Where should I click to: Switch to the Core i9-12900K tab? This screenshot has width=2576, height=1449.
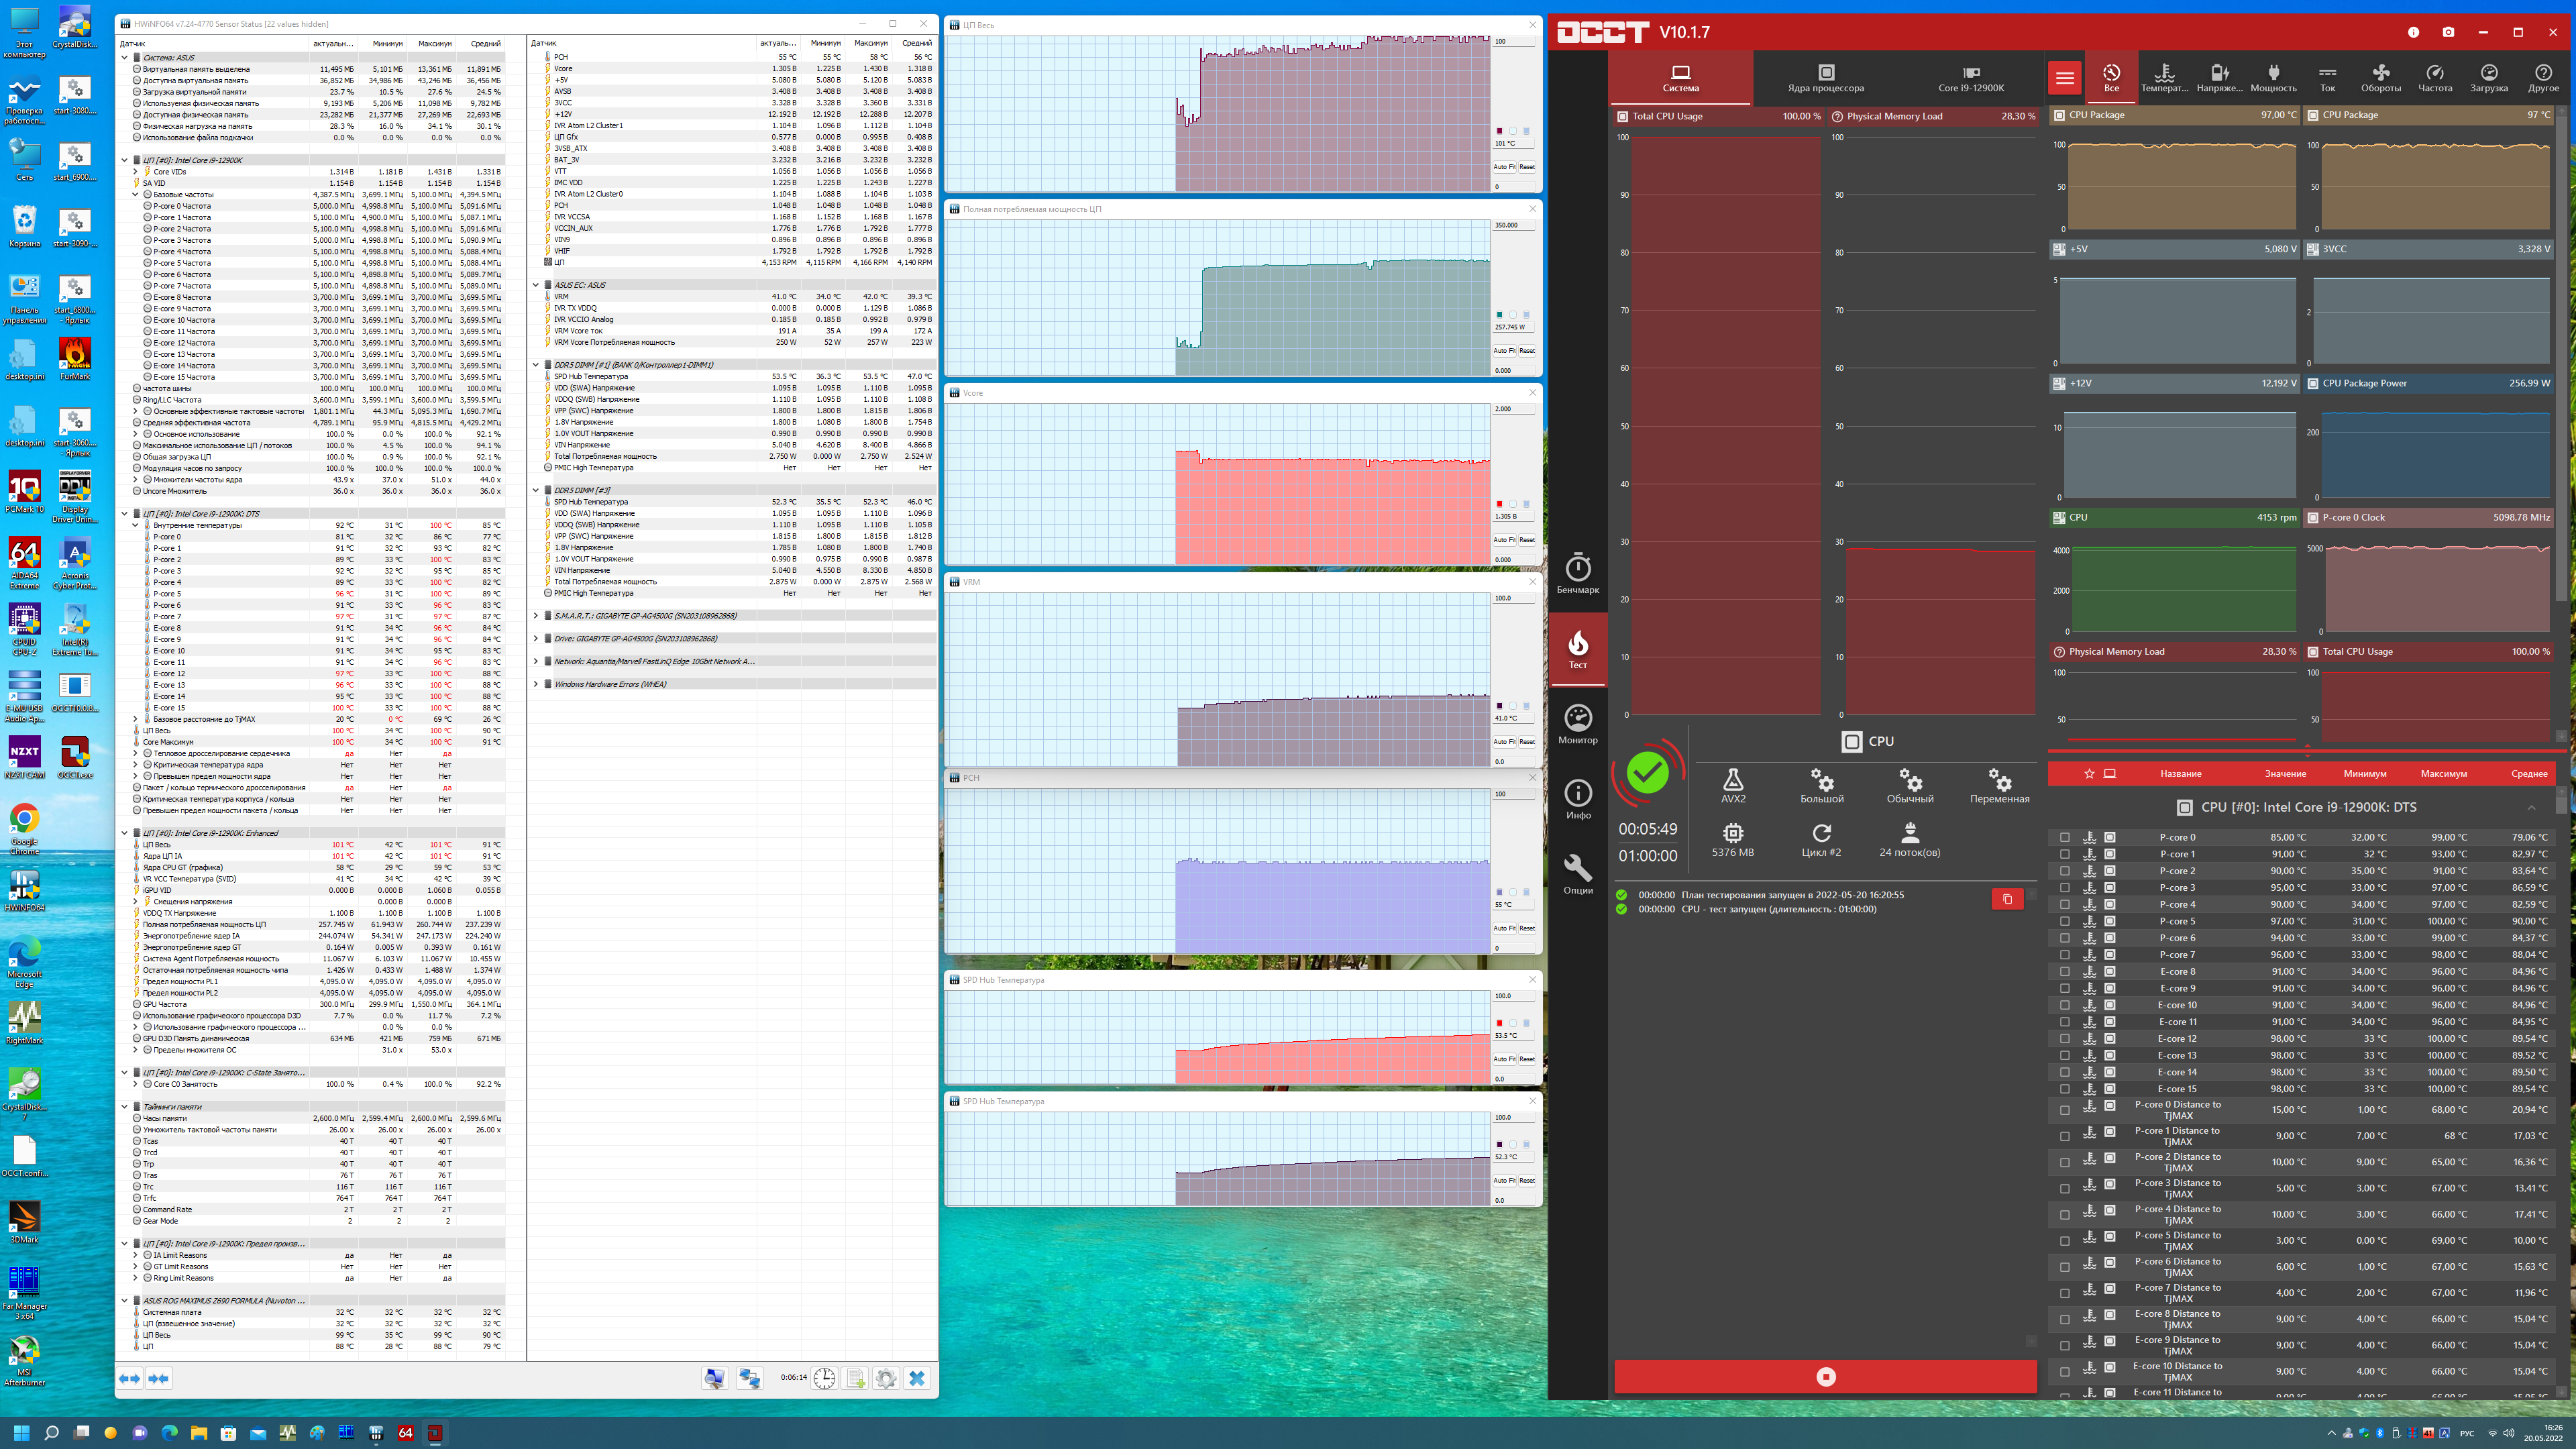point(1970,78)
